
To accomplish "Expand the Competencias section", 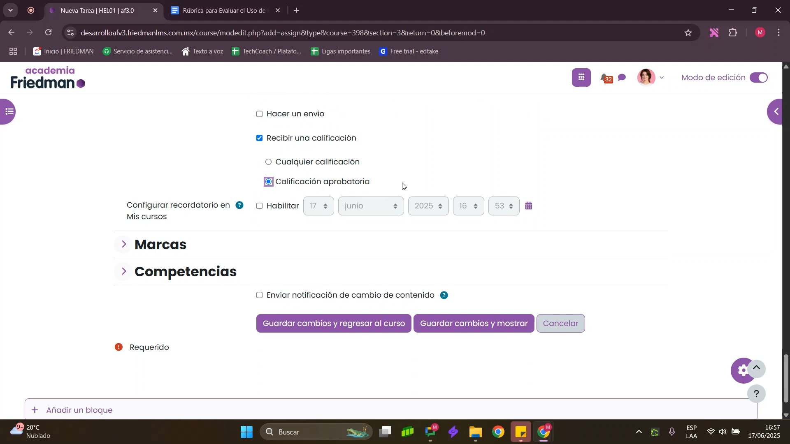I will tap(124, 271).
